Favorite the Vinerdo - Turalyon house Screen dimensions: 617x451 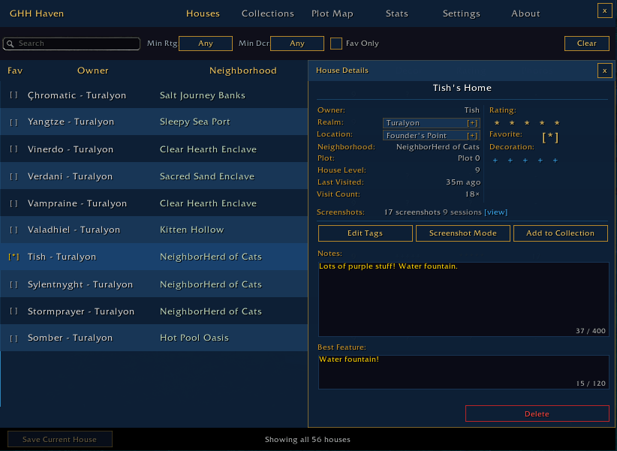pyautogui.click(x=14, y=149)
